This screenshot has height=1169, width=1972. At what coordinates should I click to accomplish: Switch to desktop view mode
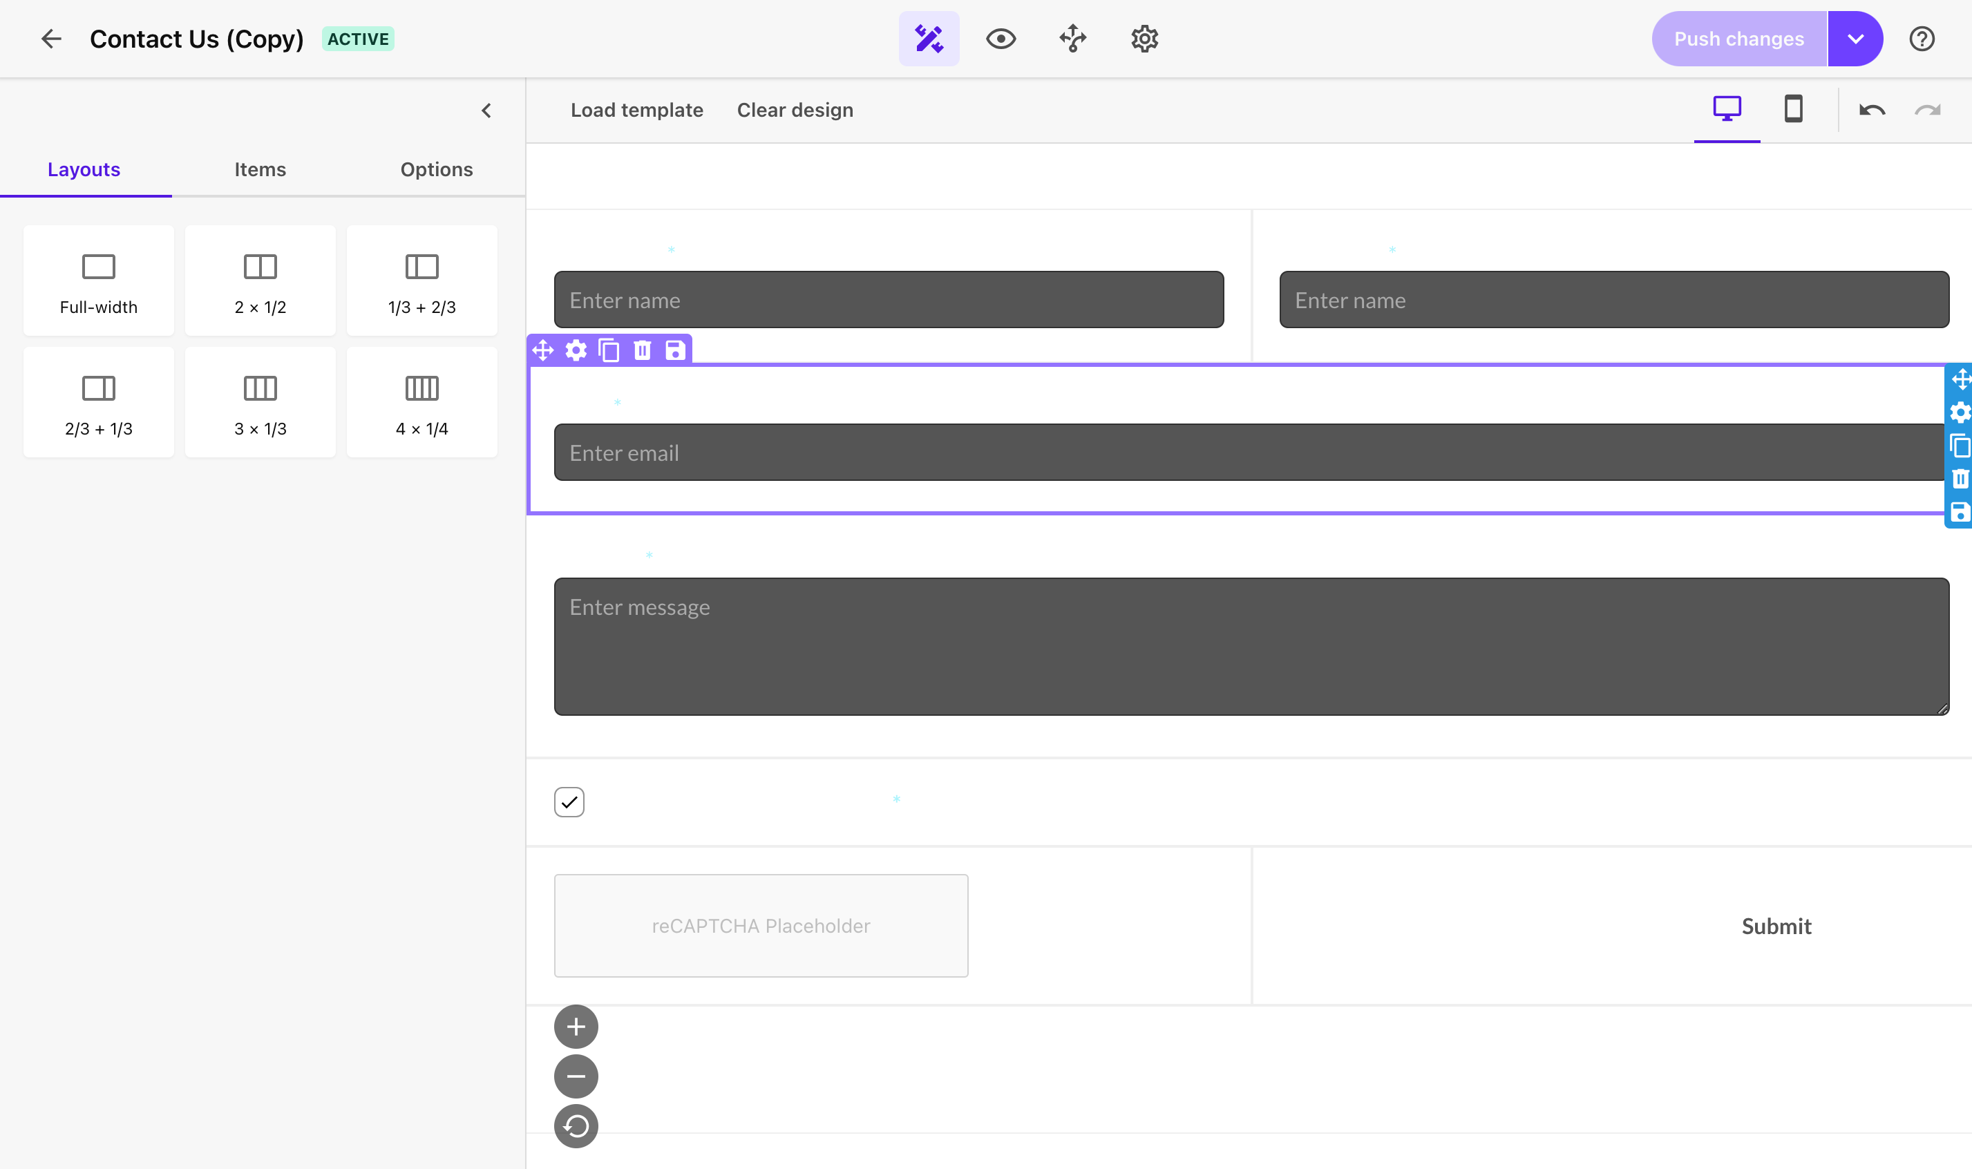(1726, 108)
